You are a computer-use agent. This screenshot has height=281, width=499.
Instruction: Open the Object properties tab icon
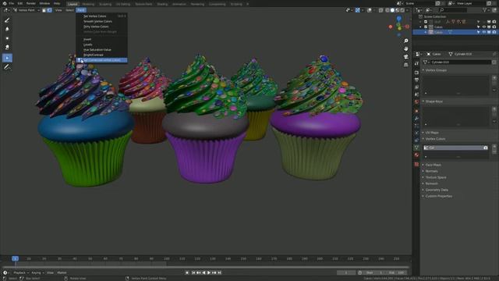[x=416, y=111]
